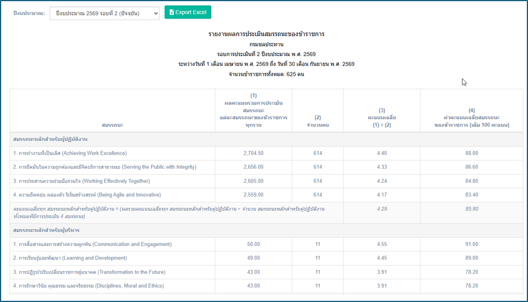Click the Export Excel button
Screen dimensions: 528x302
[x=188, y=12]
